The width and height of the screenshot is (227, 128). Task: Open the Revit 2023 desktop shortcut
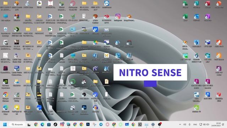click(207, 95)
